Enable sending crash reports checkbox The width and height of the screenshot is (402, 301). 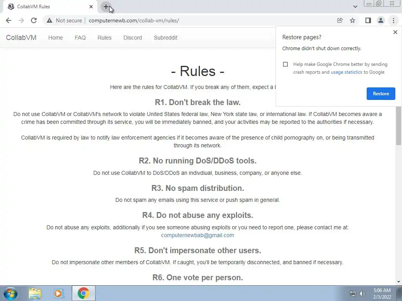coord(285,64)
